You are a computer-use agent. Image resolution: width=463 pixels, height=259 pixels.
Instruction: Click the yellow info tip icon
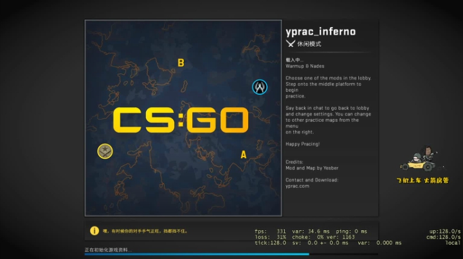pos(95,230)
